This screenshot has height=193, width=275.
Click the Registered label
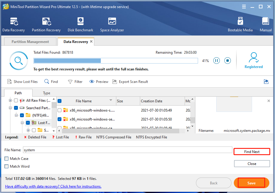(x=254, y=67)
